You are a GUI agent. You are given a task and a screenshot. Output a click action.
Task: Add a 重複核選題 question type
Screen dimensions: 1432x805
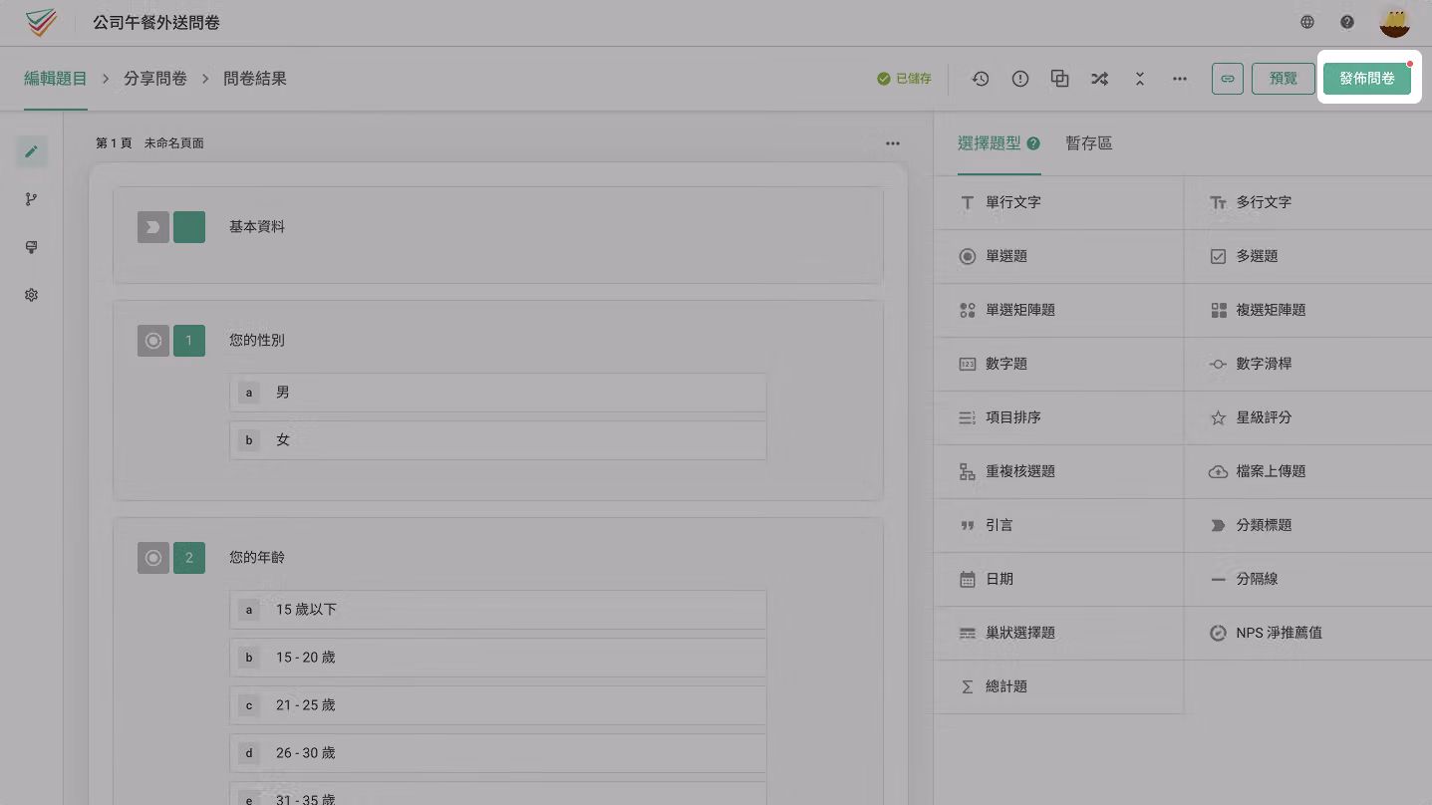1058,471
